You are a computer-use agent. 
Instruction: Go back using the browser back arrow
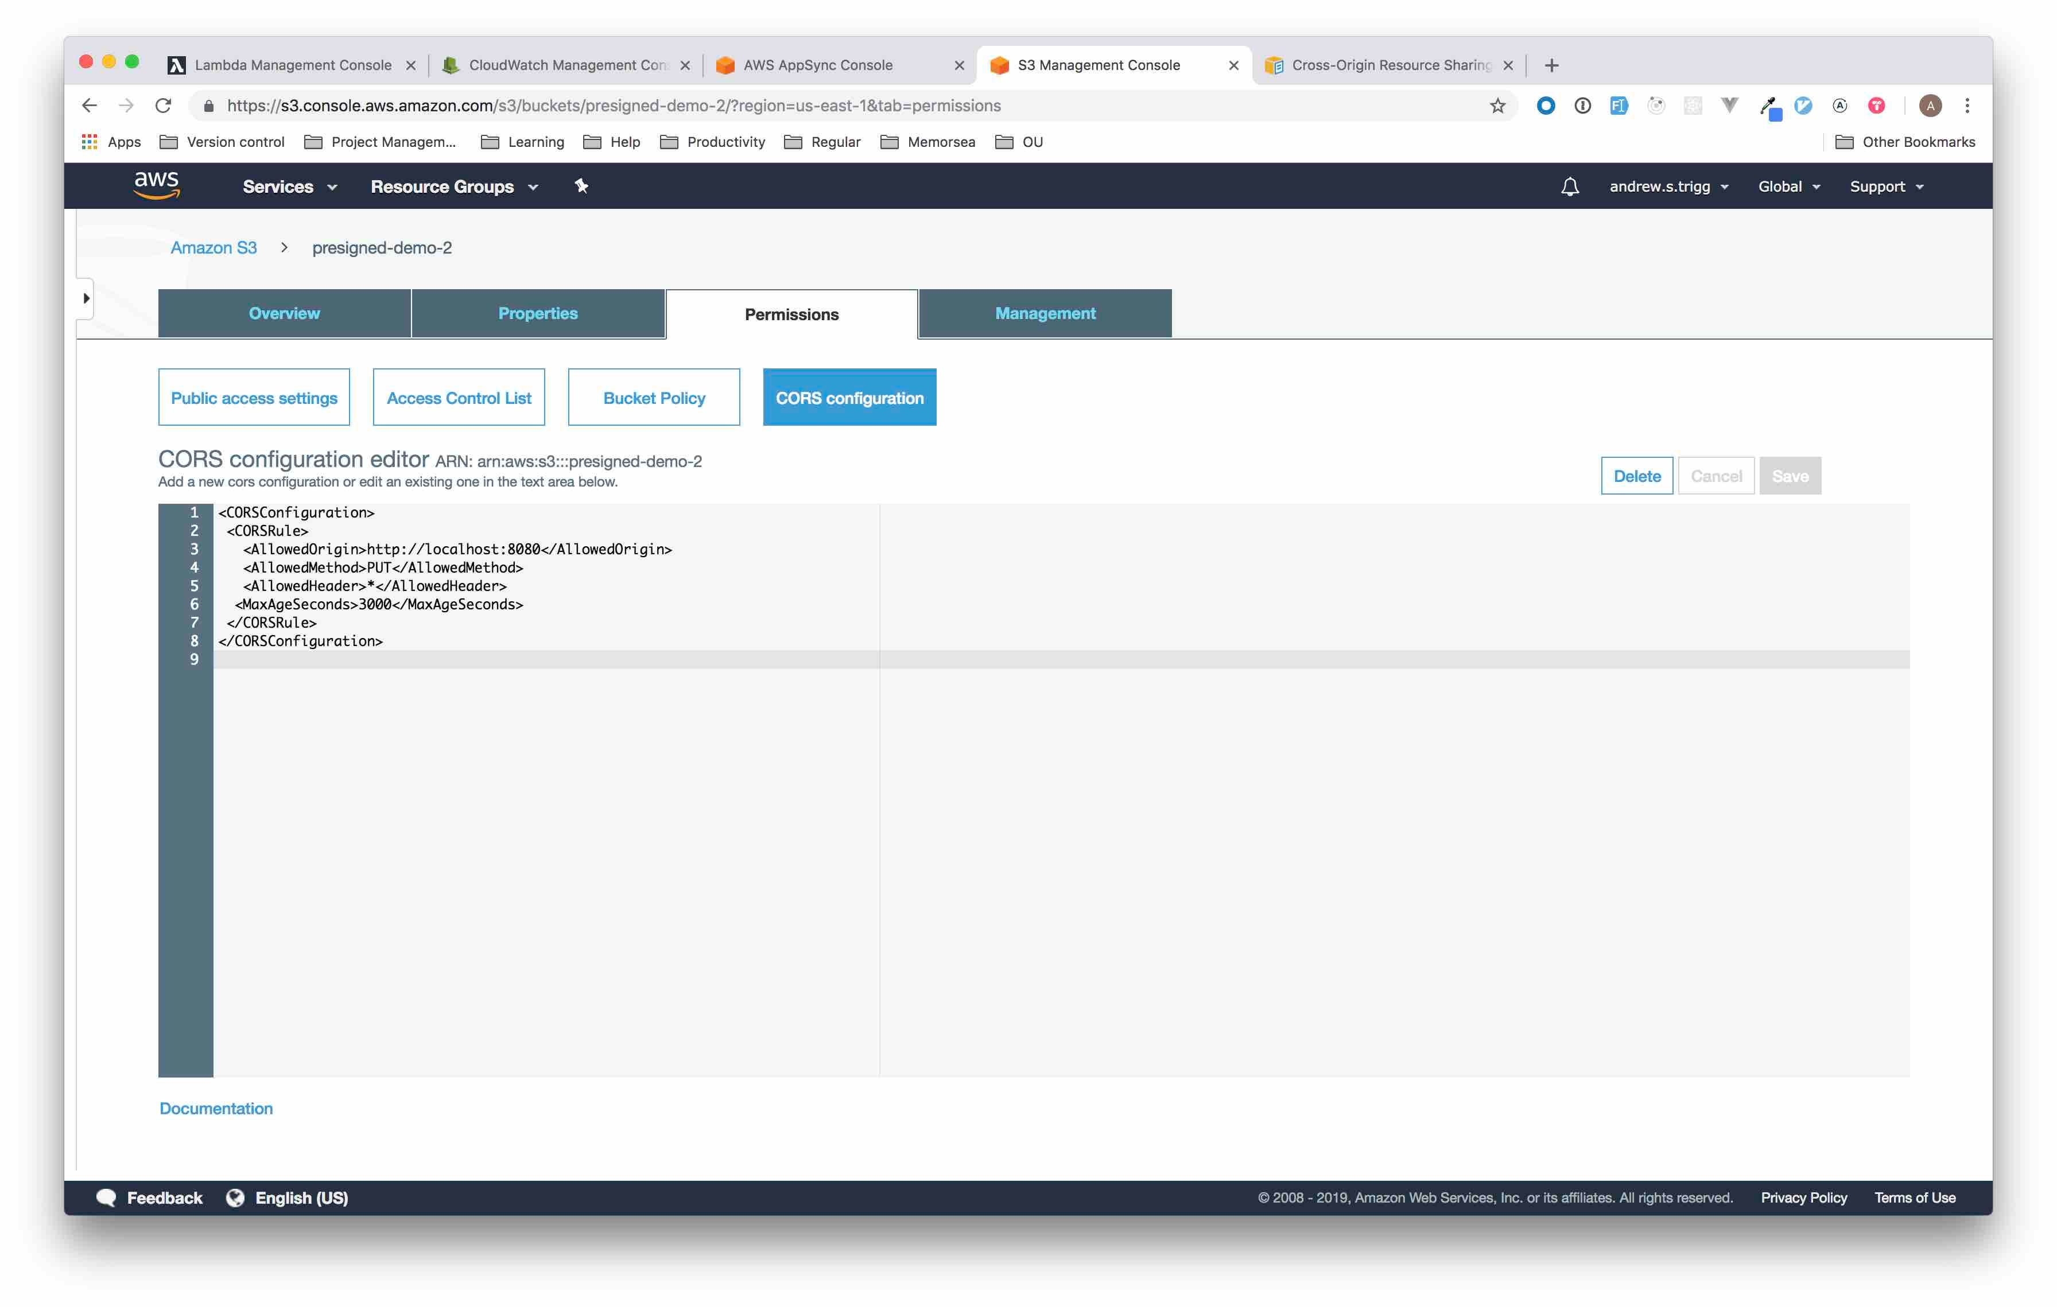pos(90,106)
